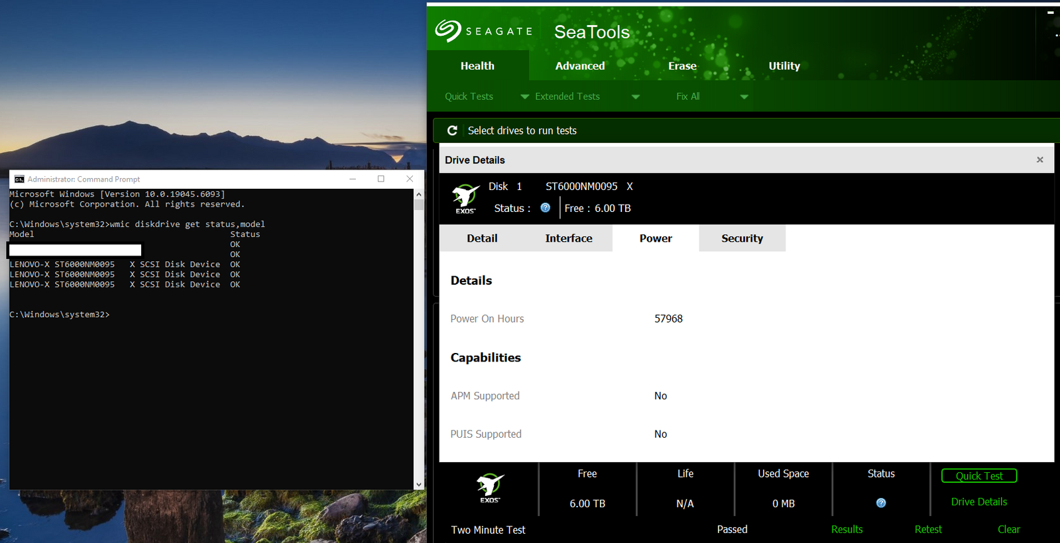The width and height of the screenshot is (1060, 543).
Task: View test Results link
Action: pyautogui.click(x=847, y=529)
